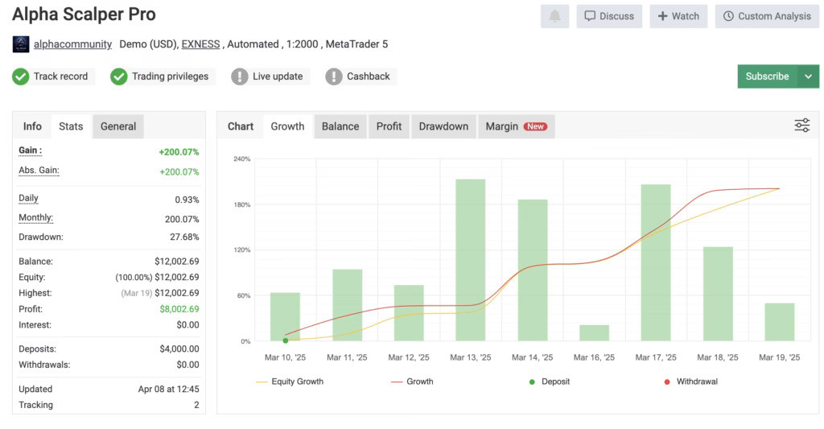Open the alphacommunity profile link
The height and width of the screenshot is (429, 824).
tap(72, 44)
